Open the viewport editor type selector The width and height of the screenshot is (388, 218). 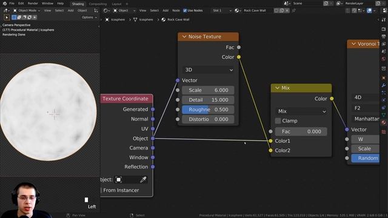click(x=6, y=11)
